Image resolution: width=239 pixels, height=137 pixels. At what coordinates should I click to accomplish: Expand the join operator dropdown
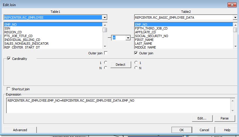(x=128, y=38)
